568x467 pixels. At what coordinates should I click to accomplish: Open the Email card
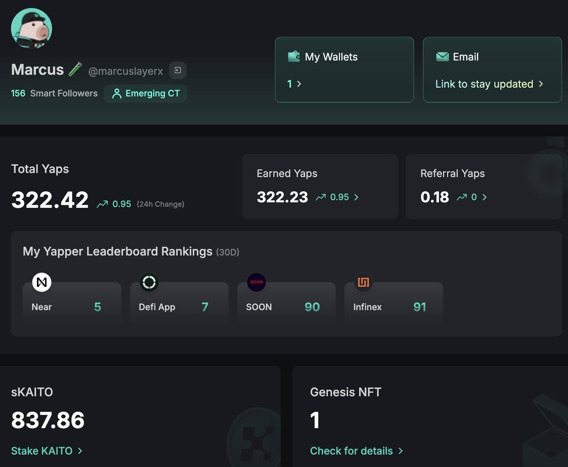point(492,70)
